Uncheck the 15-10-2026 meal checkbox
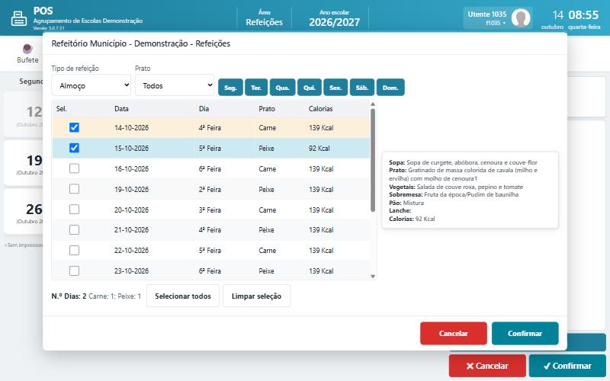Screen dimensions: 610x381 74,148
